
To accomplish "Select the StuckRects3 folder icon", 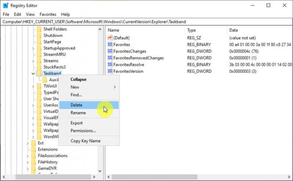I will tap(39, 67).
